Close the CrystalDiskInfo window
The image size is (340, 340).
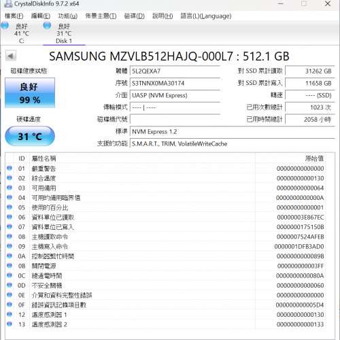(328, 3)
